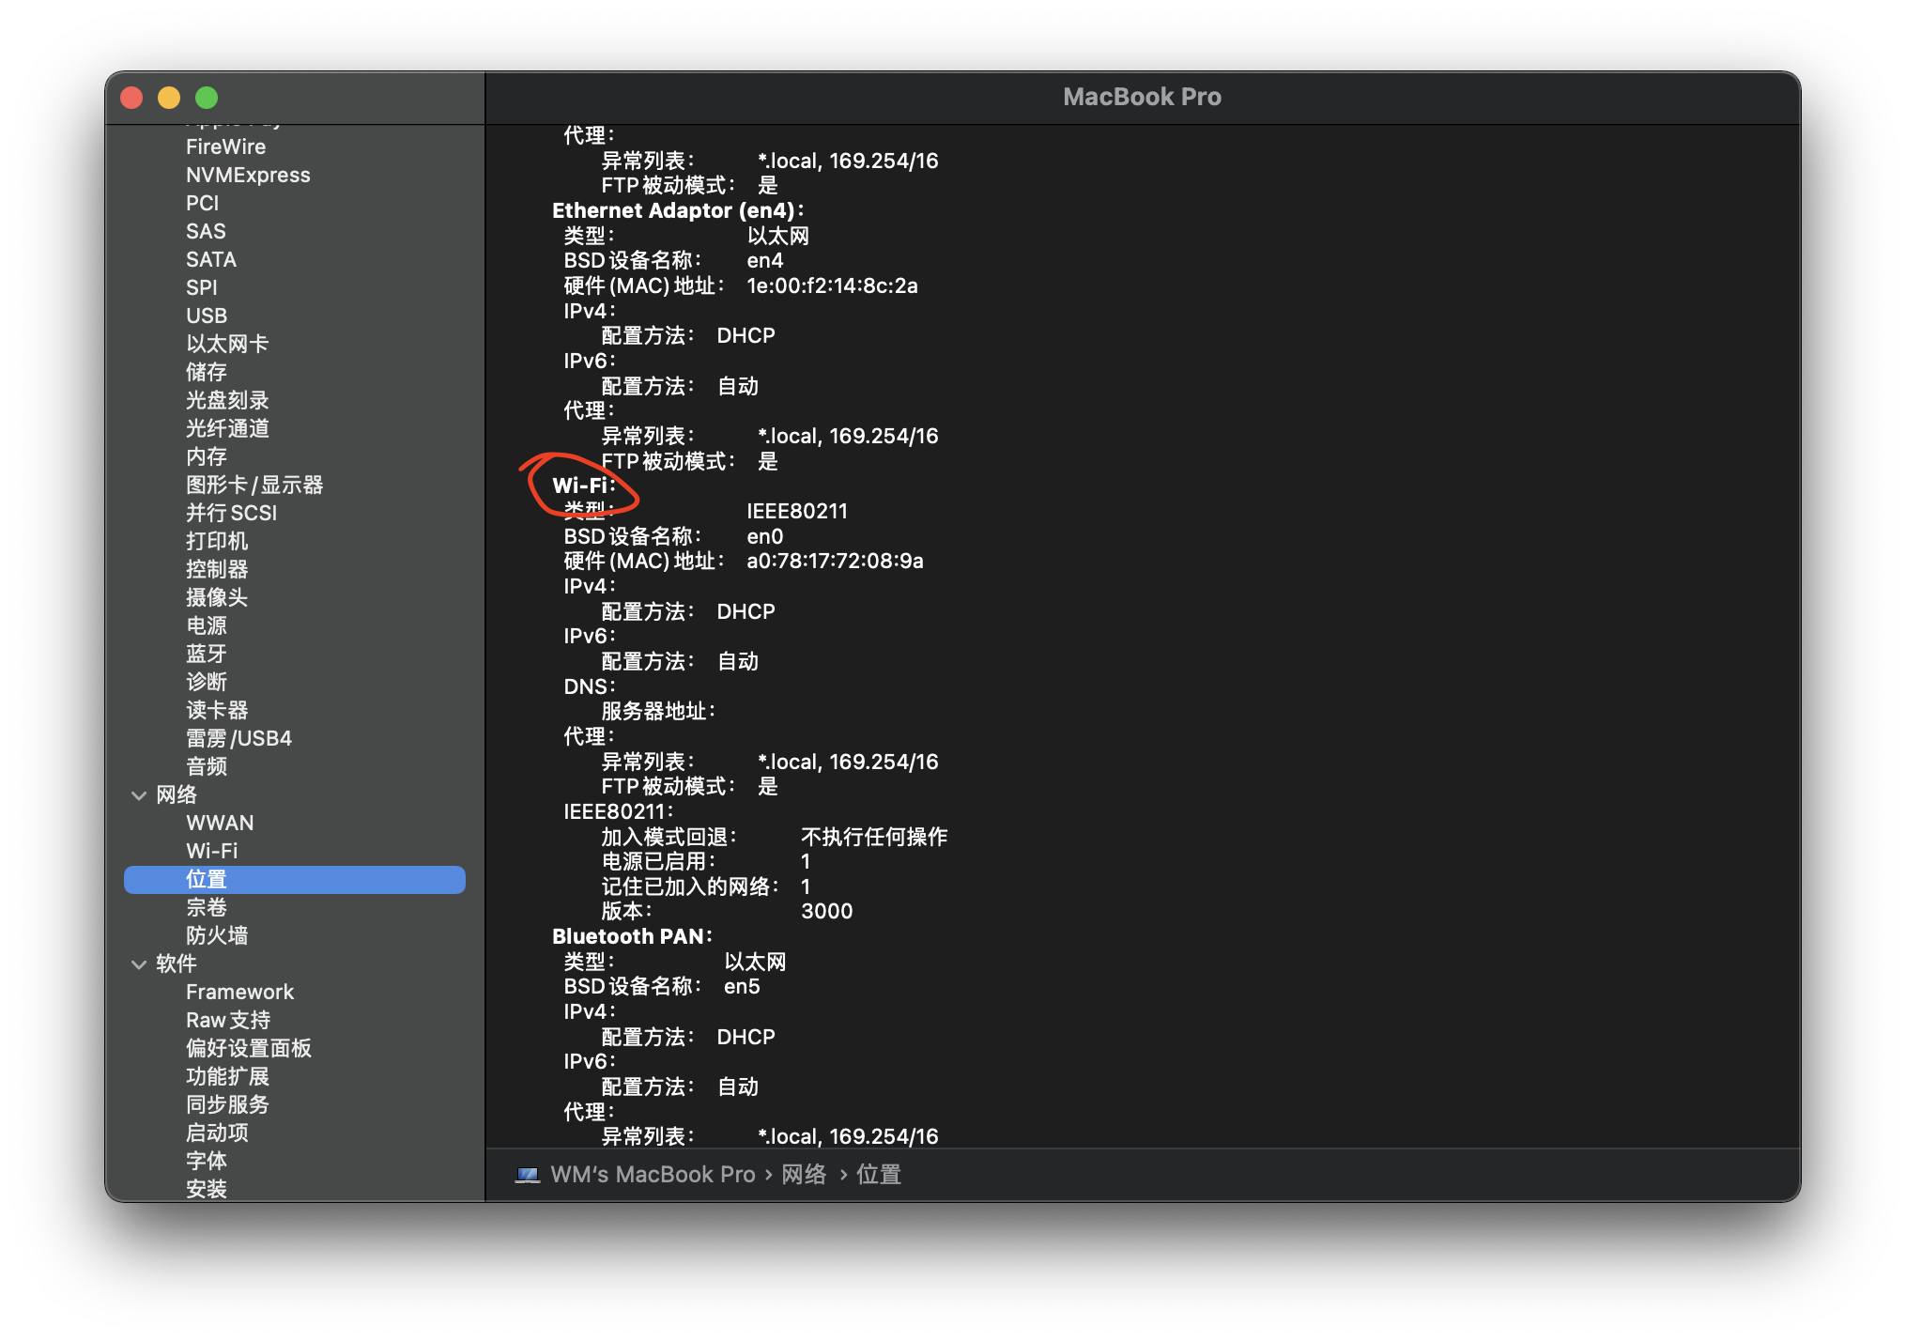Select SATA in the sidebar
The height and width of the screenshot is (1341, 1906).
211,259
